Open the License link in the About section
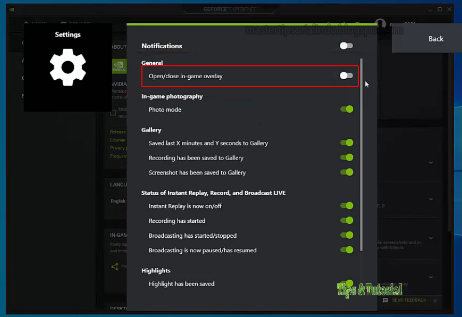The image size is (462, 317). click(118, 140)
